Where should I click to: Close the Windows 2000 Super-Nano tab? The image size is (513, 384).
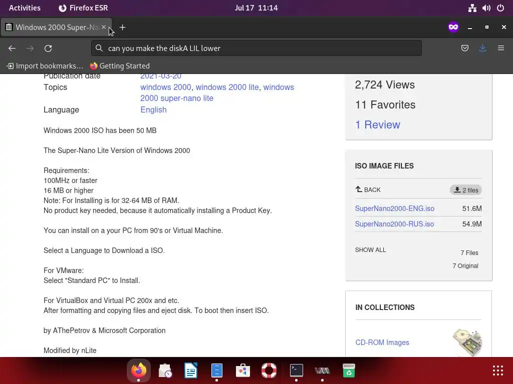(104, 27)
